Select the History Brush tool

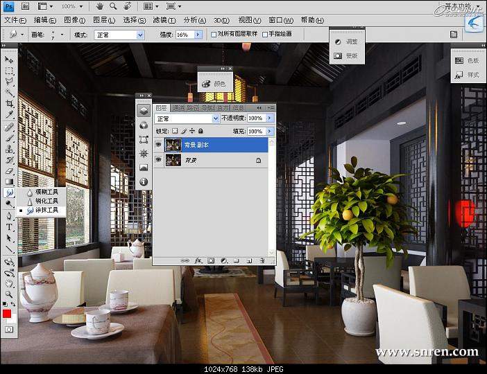9,160
